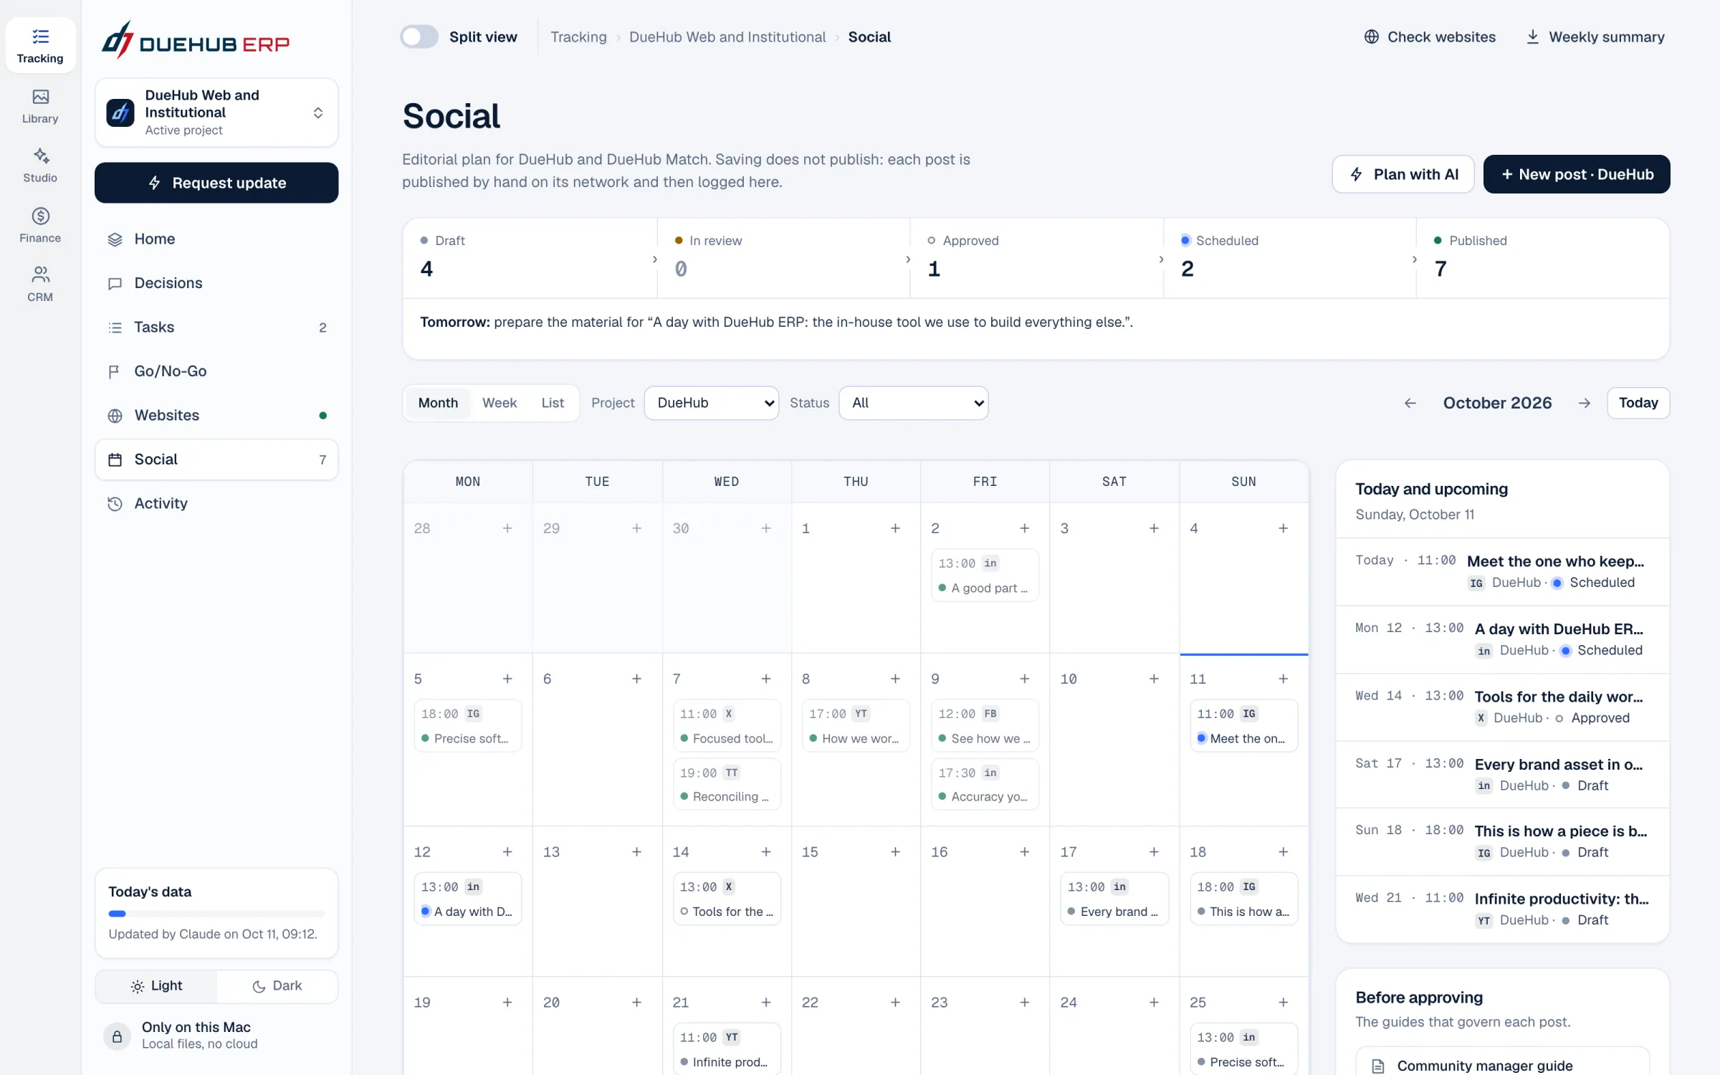
Task: Expand the DueHub Web and Institutional project switcher
Action: (x=216, y=113)
